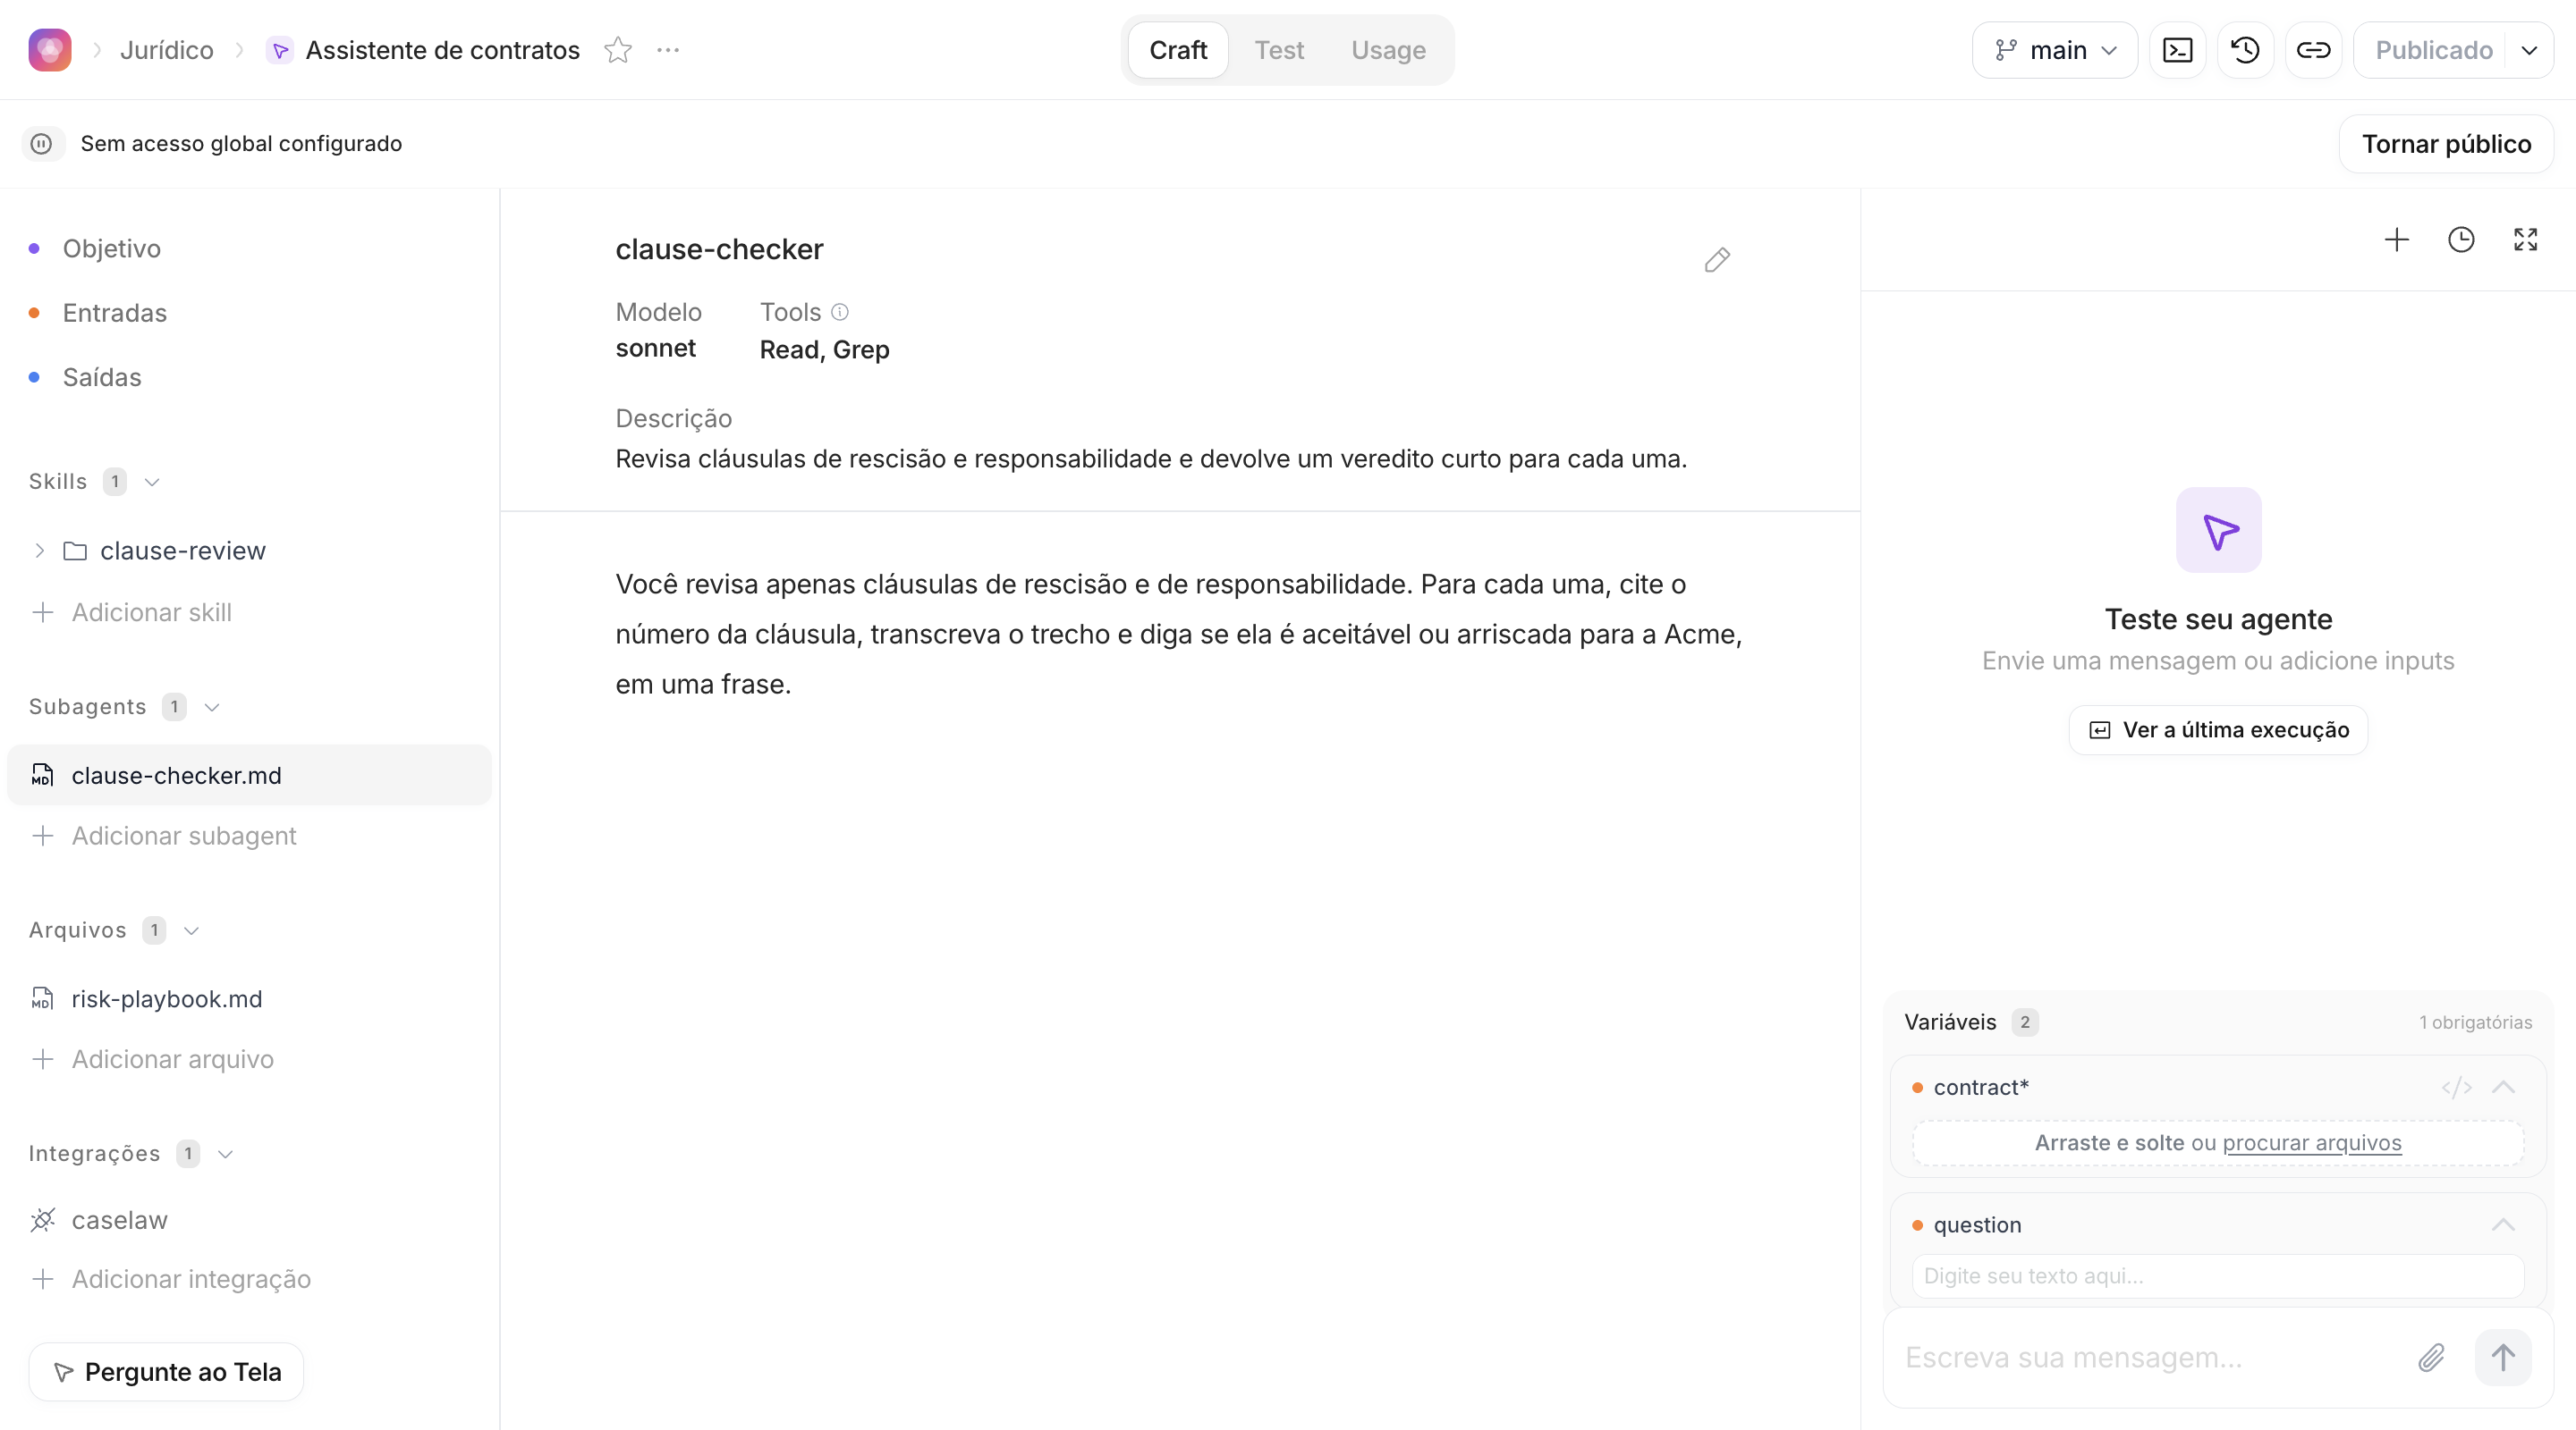
Task: Switch to the Test tab
Action: pos(1279,50)
